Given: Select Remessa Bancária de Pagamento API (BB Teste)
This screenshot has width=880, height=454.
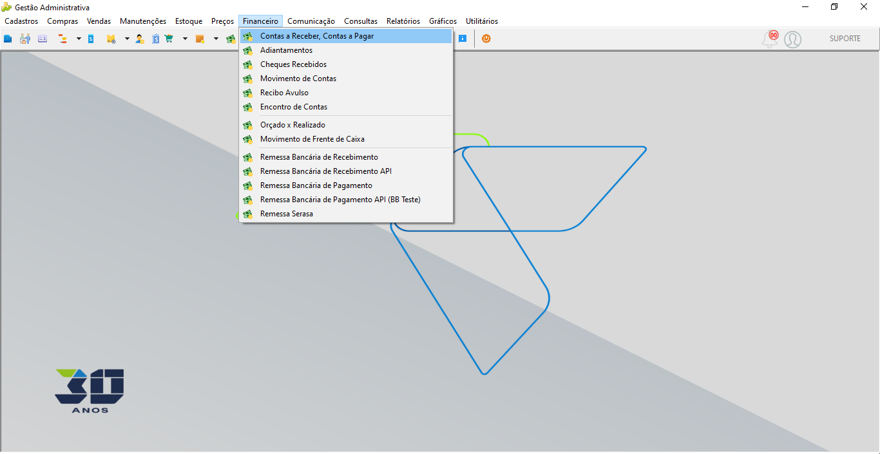Looking at the screenshot, I should (x=346, y=200).
